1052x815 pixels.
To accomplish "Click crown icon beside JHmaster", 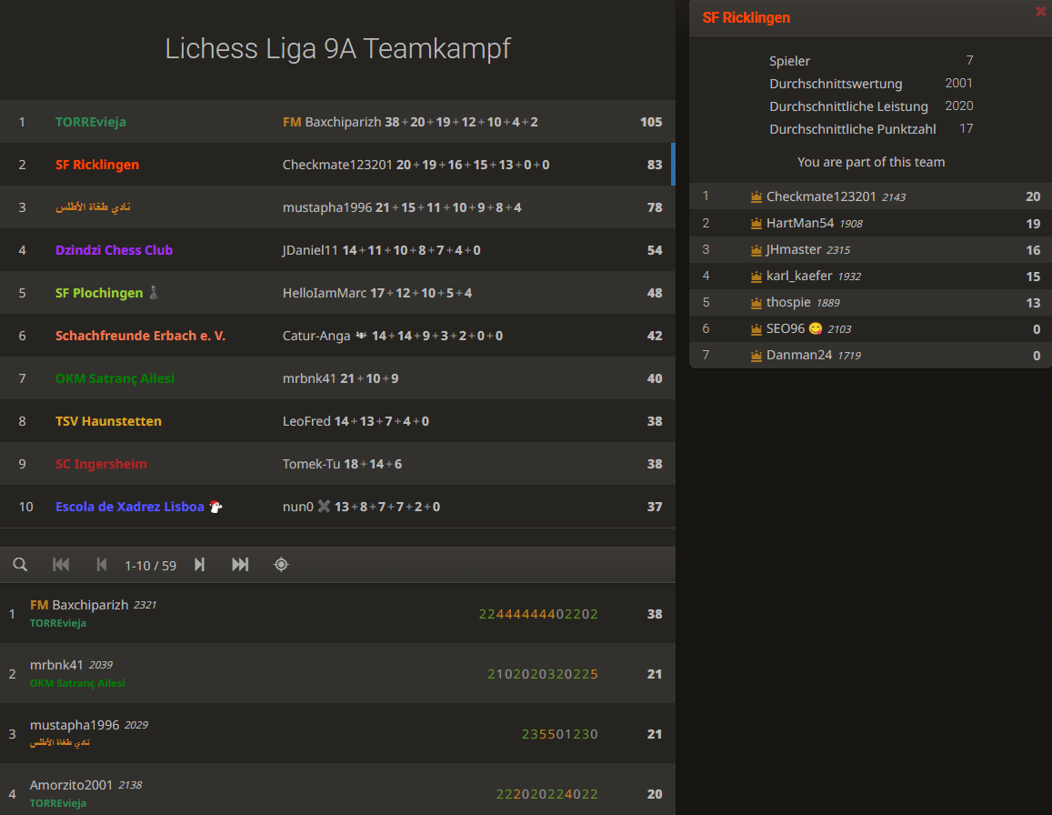I will (756, 250).
